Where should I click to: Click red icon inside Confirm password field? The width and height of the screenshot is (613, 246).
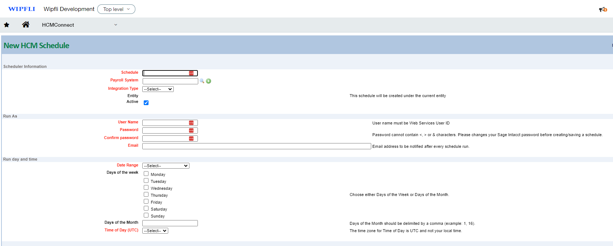tap(191, 138)
